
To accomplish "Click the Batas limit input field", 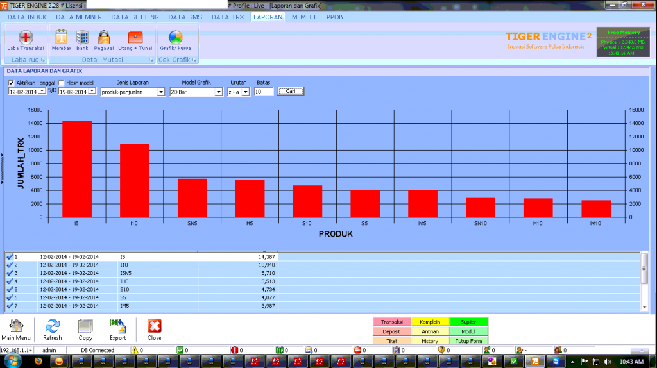I will tap(263, 92).
